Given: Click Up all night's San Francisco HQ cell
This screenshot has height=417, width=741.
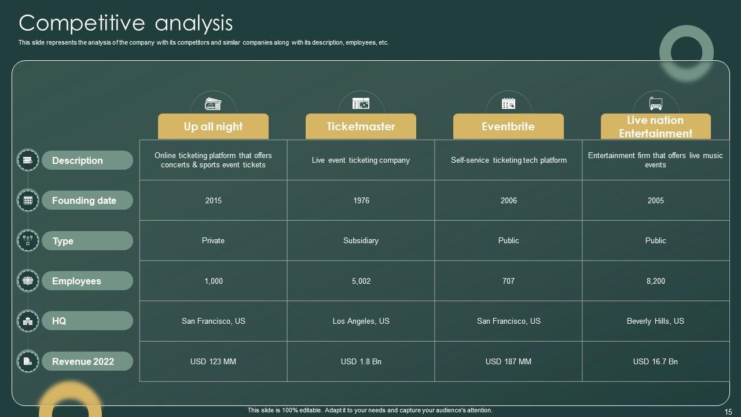Looking at the screenshot, I should [x=213, y=321].
